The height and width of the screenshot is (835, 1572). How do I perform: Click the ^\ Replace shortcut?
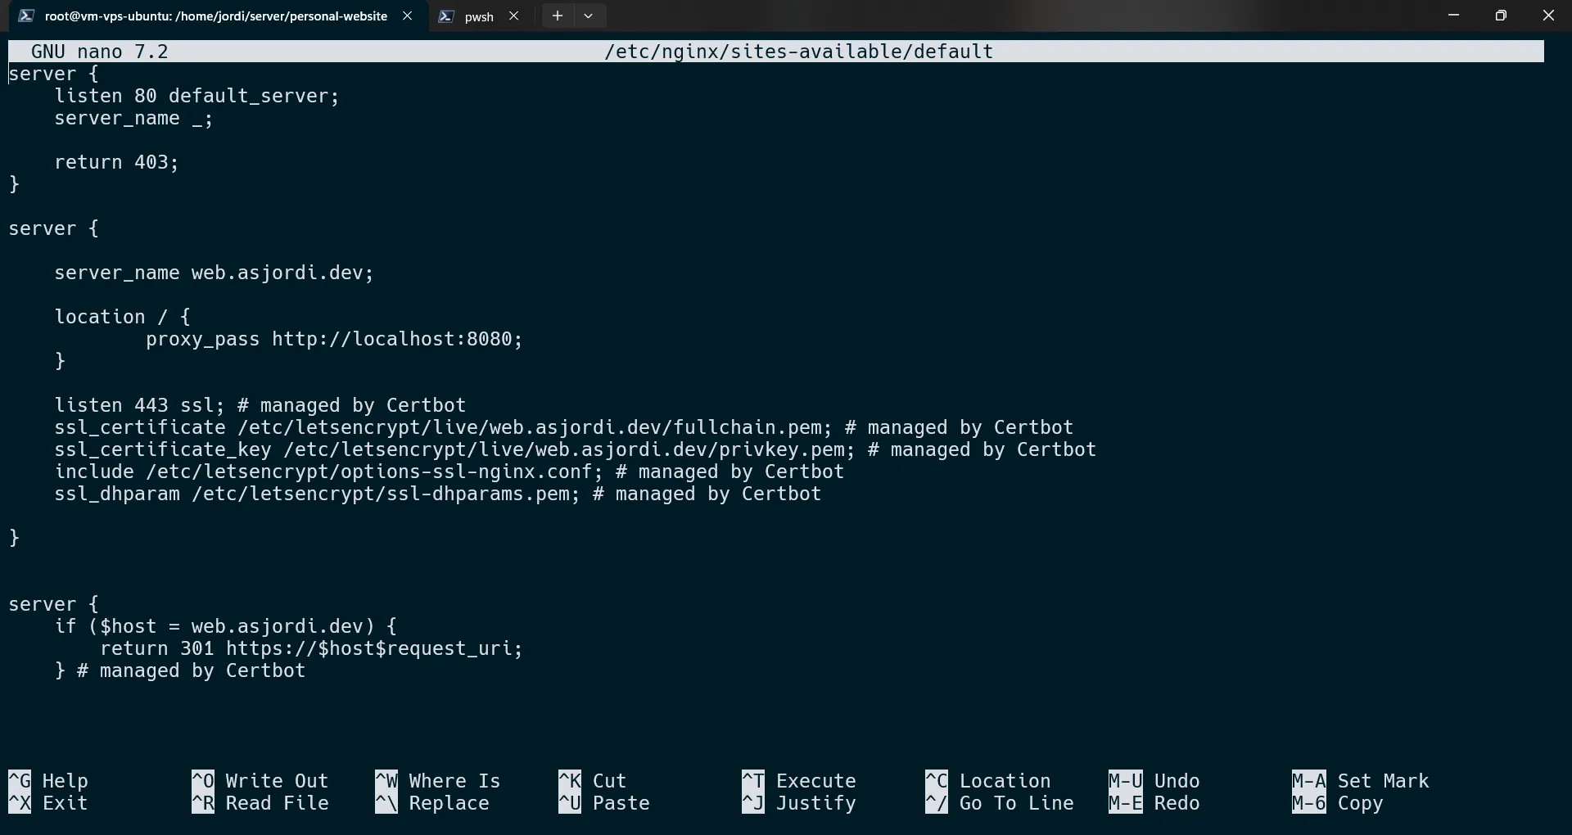pyautogui.click(x=432, y=803)
